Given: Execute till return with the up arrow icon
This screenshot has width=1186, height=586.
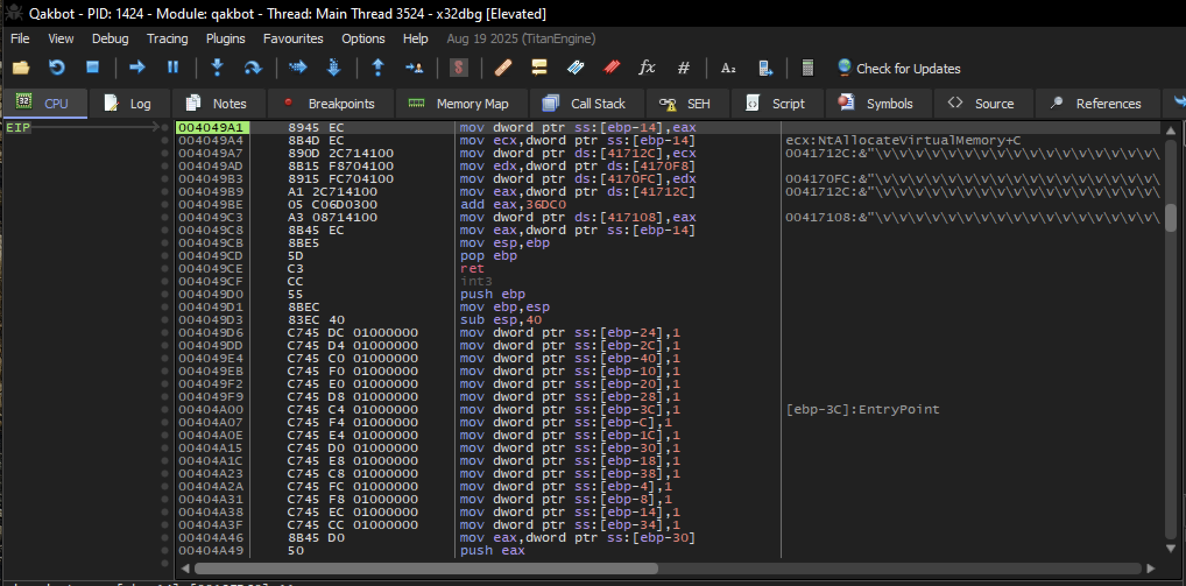Looking at the screenshot, I should pyautogui.click(x=378, y=68).
